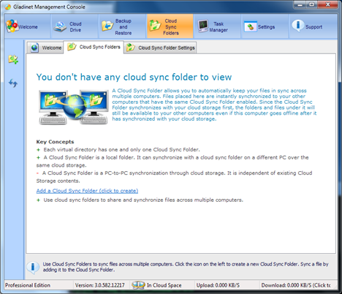The height and width of the screenshot is (294, 342).
Task: Click Add a Cloud Sync Folder link
Action: (x=87, y=191)
